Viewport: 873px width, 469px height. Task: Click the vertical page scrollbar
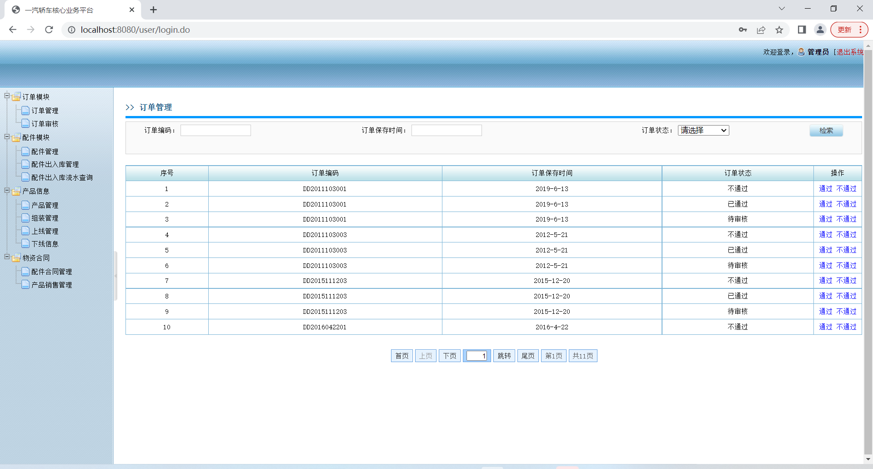tap(868, 252)
